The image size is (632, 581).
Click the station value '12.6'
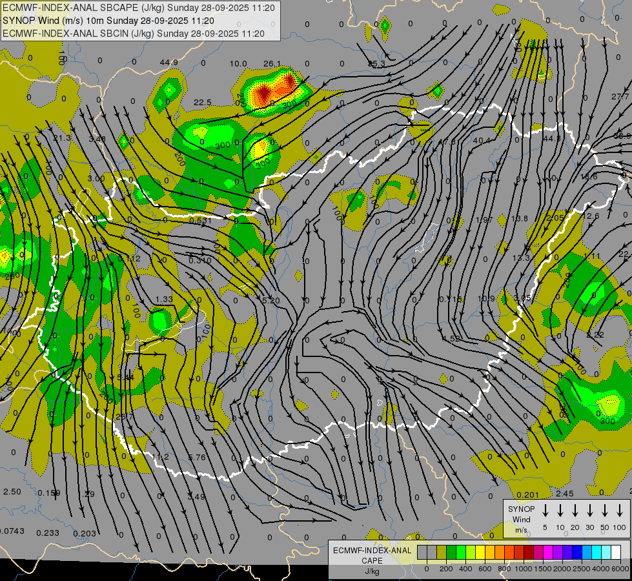coord(591,216)
